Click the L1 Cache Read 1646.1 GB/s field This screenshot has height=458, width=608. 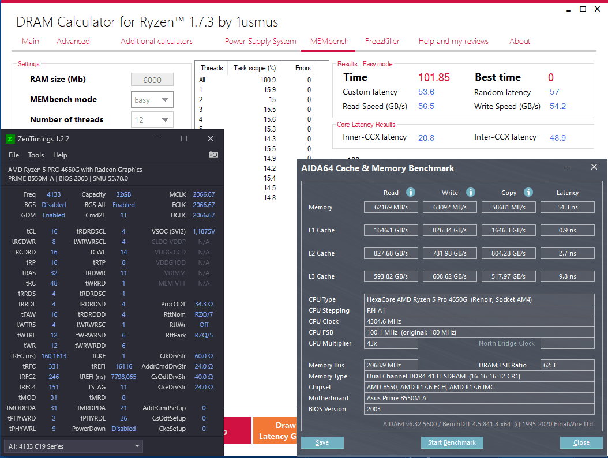[391, 230]
